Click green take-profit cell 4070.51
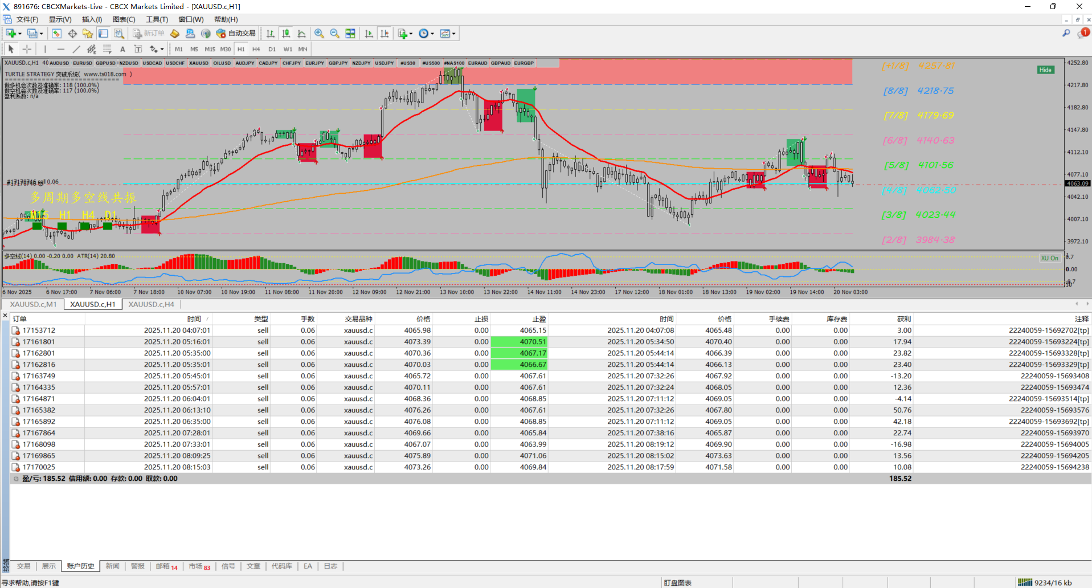Viewport: 1092px width, 588px height. (x=519, y=342)
